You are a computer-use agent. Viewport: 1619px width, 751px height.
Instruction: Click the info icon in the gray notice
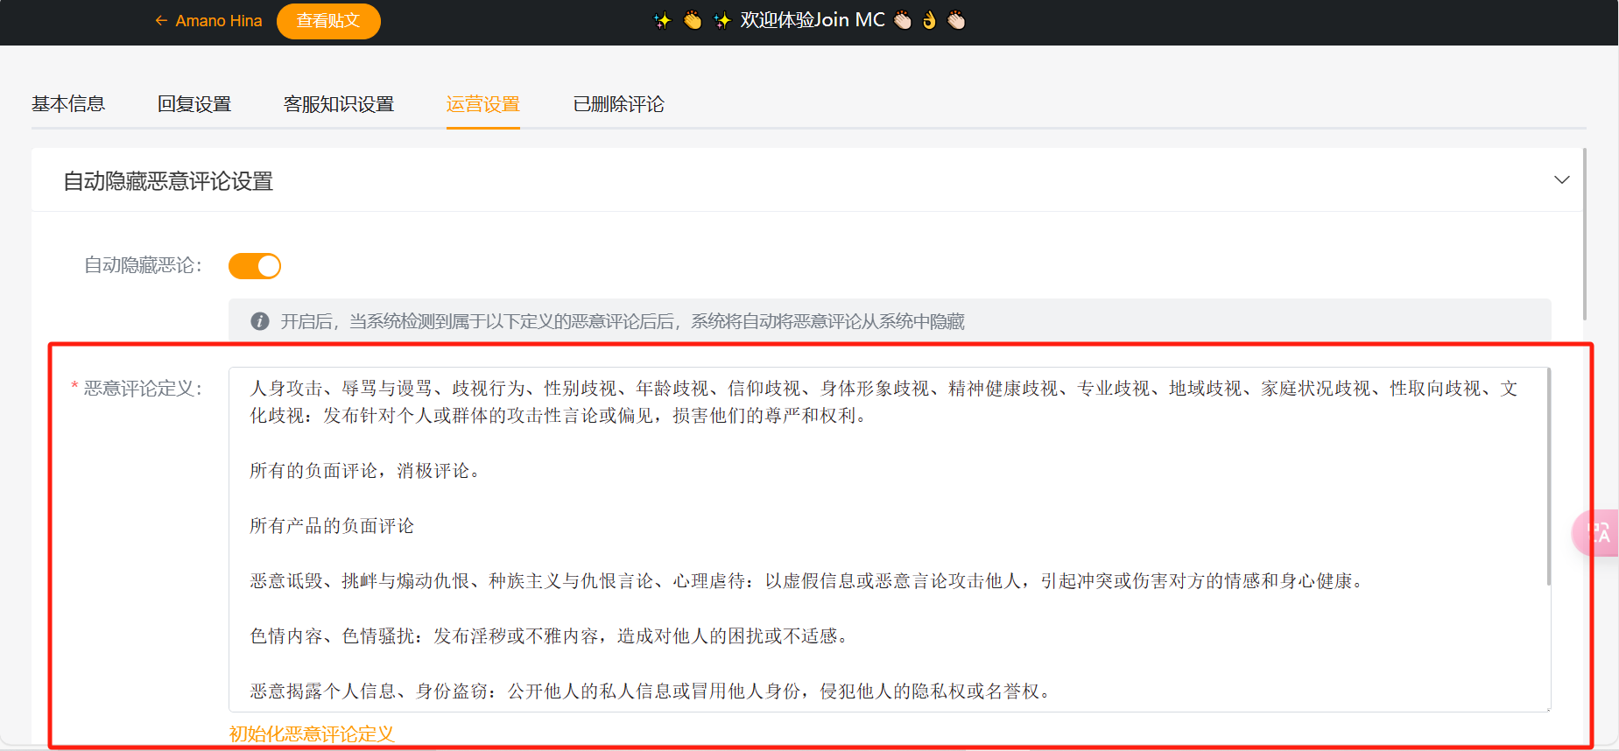(260, 321)
